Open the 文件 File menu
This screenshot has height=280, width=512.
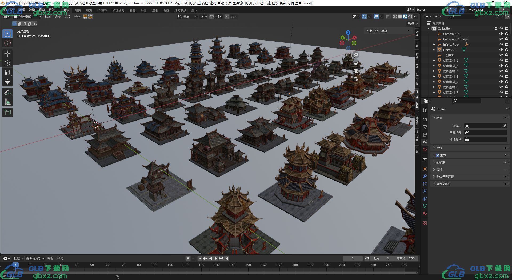tap(12, 10)
